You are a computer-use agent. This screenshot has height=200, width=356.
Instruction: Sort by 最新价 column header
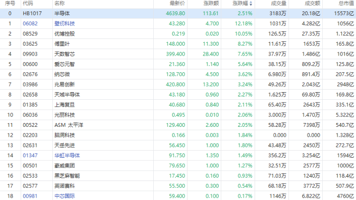coord(178,3)
